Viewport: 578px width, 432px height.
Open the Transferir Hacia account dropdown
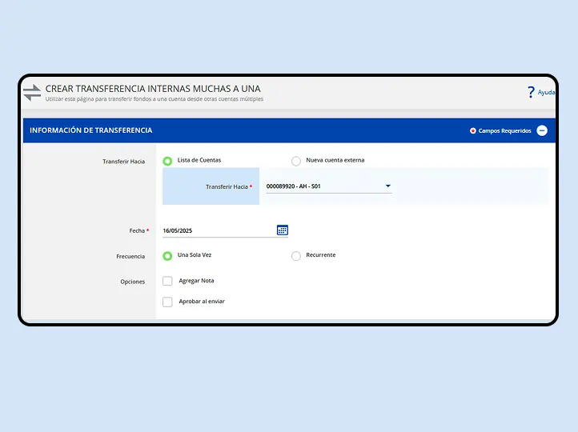click(x=329, y=186)
